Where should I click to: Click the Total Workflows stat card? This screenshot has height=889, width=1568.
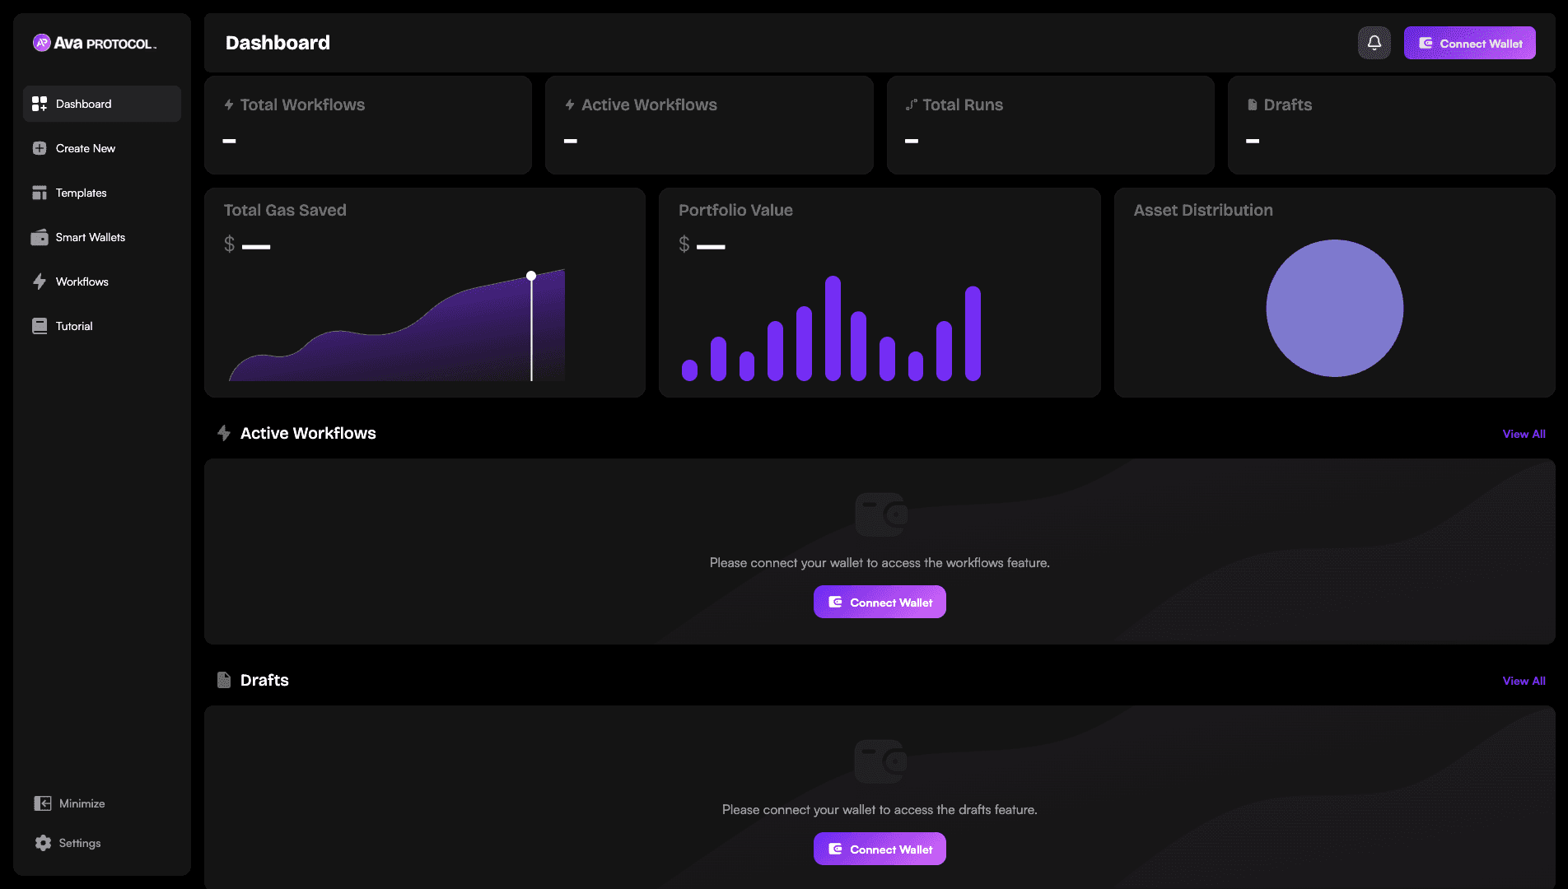[368, 125]
